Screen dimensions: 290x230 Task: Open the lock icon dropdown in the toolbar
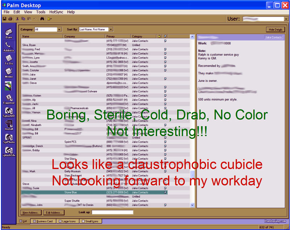[49, 19]
